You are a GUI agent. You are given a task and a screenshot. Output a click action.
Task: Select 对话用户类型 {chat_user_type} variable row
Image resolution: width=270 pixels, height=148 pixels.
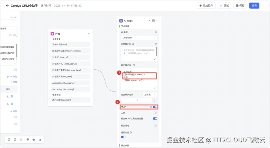(x=70, y=70)
